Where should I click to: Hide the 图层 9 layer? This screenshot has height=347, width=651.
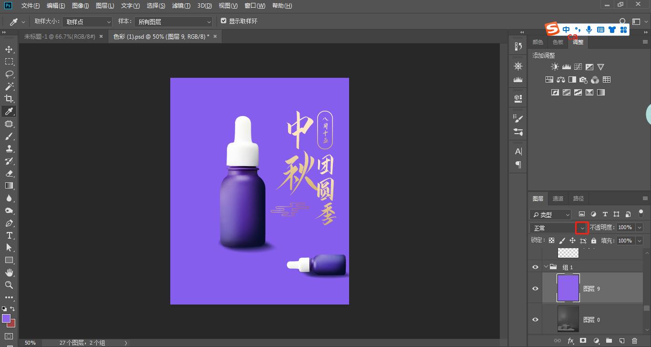535,288
